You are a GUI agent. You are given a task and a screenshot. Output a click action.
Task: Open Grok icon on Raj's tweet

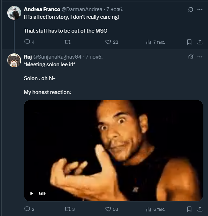pyautogui.click(x=190, y=57)
